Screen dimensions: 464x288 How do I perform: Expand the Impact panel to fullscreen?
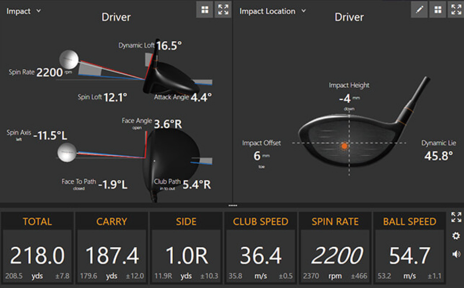click(x=223, y=10)
